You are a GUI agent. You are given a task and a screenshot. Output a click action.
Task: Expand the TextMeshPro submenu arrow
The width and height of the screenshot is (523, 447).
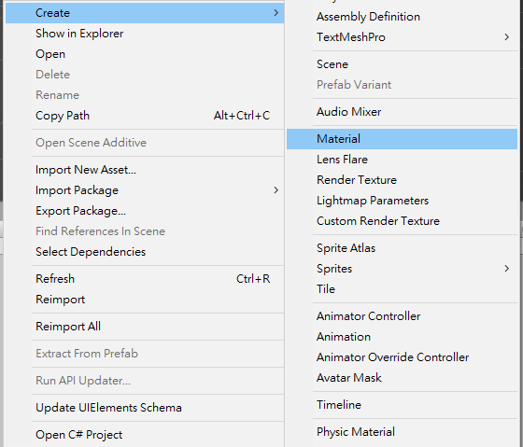coord(506,37)
